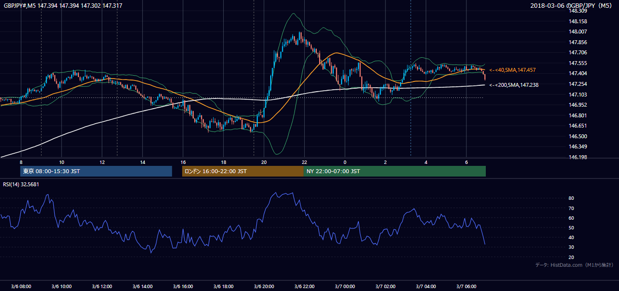619x291 pixels.
Task: Click the 50 level on RSI scale
Action: point(572,227)
